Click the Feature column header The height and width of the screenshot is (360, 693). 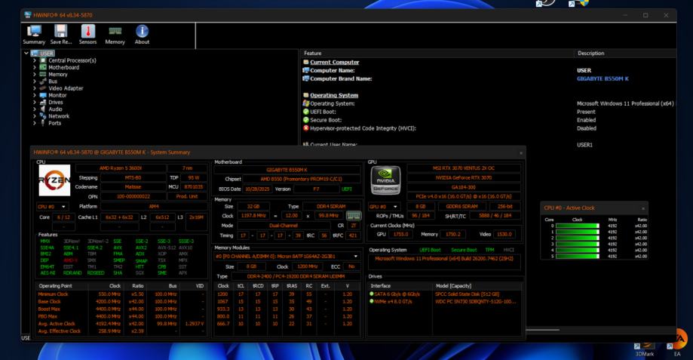[312, 53]
